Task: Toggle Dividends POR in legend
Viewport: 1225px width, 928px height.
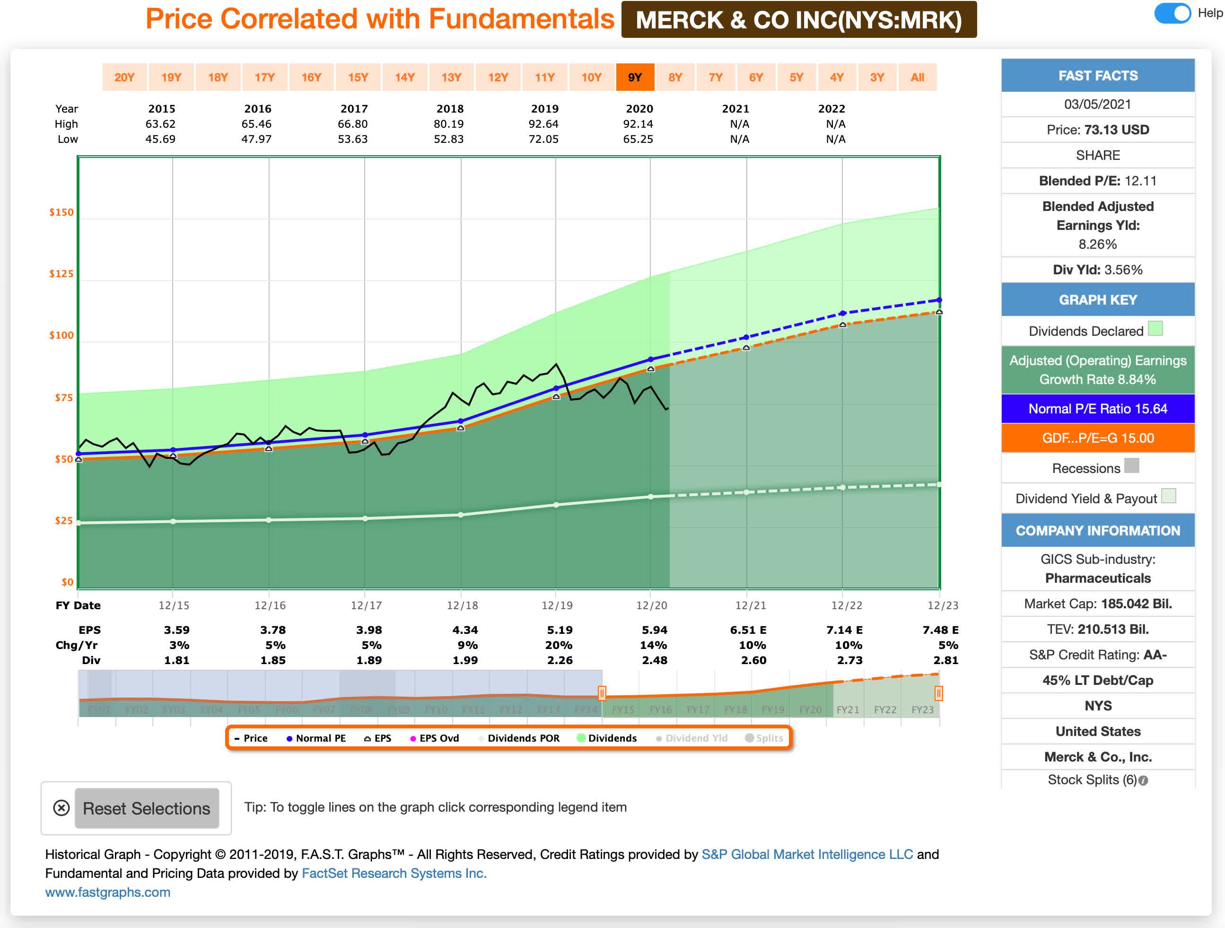Action: (518, 738)
